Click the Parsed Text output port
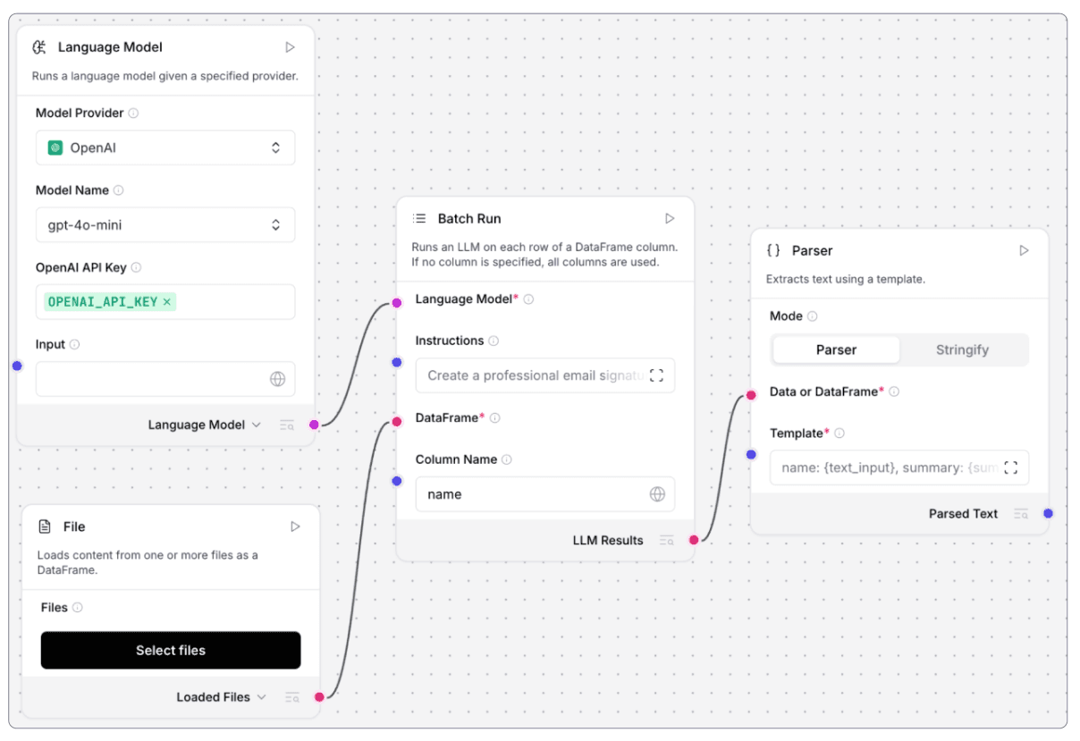The height and width of the screenshot is (741, 1080). pyautogui.click(x=1048, y=514)
